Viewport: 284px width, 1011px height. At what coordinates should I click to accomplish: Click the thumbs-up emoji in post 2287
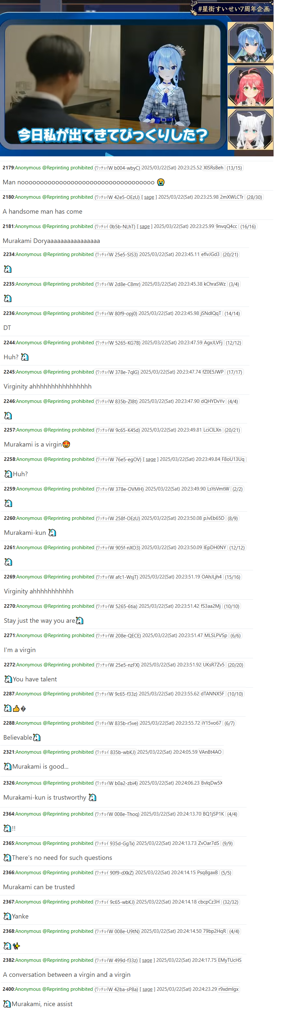pyautogui.click(x=16, y=708)
